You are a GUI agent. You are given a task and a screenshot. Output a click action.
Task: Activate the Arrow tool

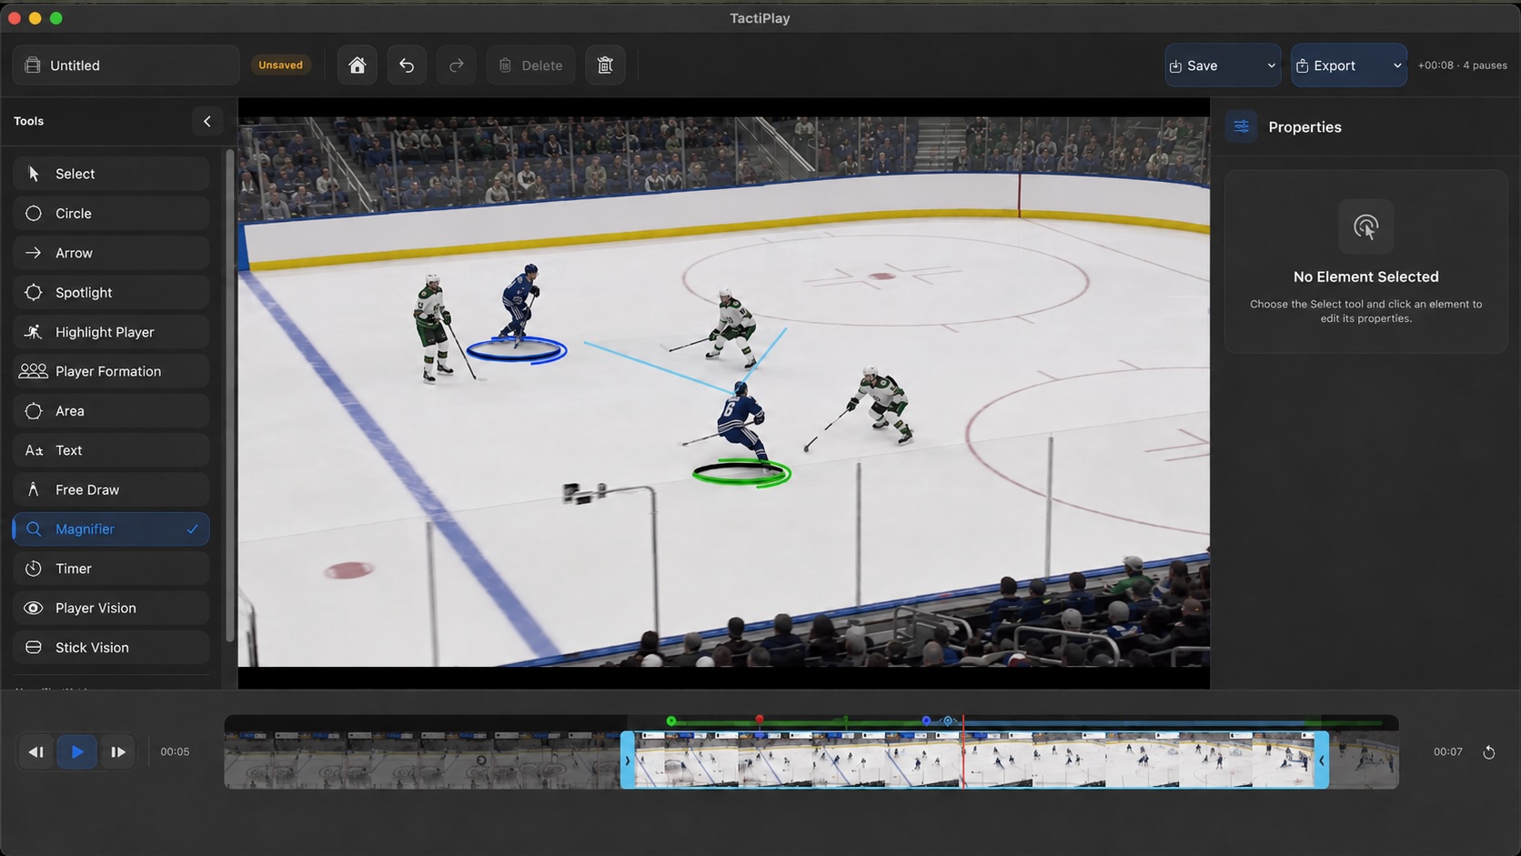tap(111, 253)
